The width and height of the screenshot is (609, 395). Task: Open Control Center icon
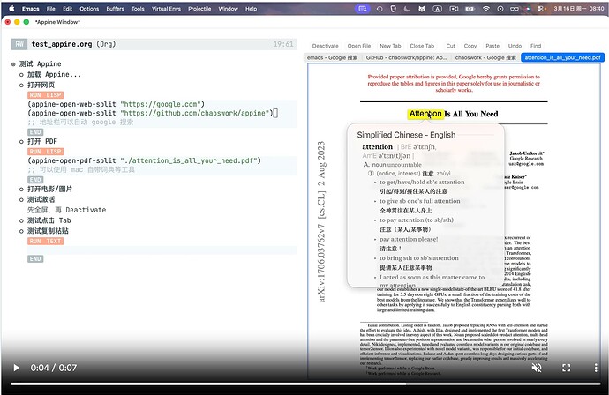[x=541, y=9]
